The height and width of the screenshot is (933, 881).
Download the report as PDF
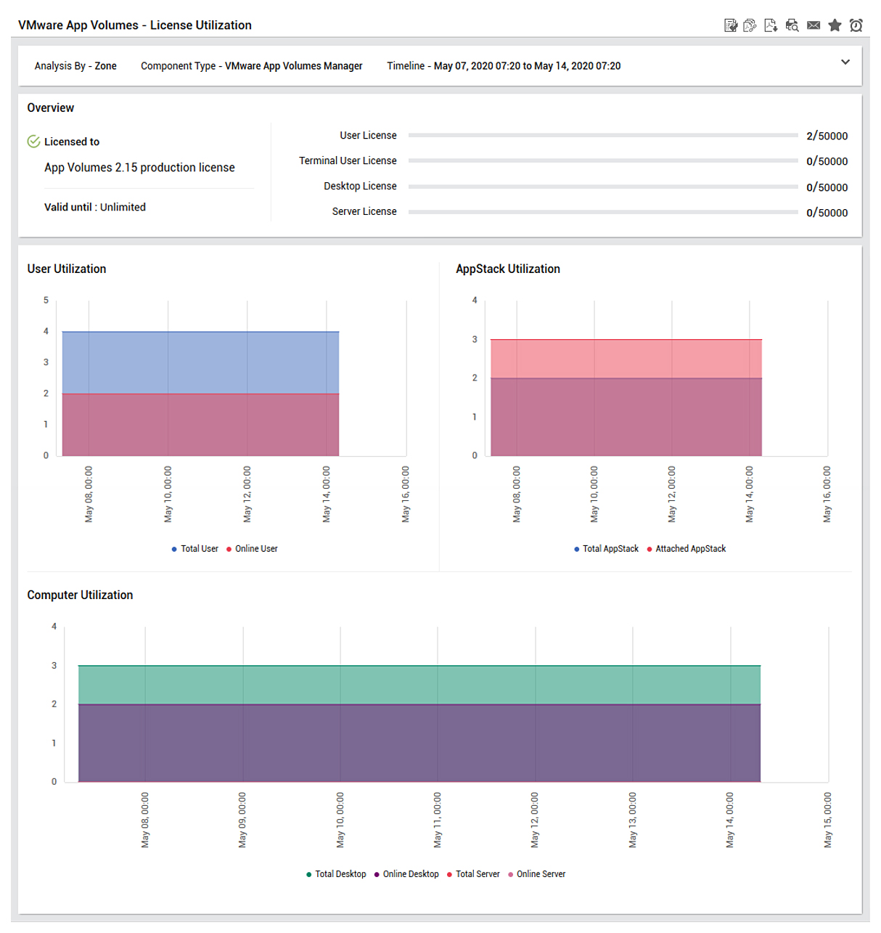click(x=771, y=25)
